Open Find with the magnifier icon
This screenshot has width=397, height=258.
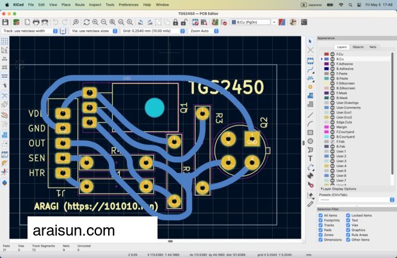tap(76, 22)
